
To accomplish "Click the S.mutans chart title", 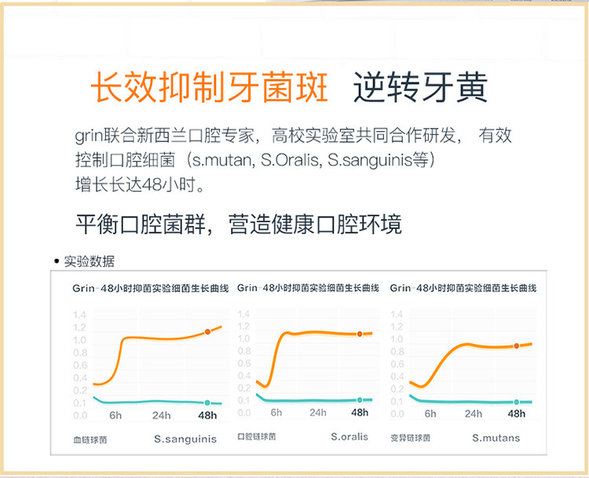I will tap(463, 288).
